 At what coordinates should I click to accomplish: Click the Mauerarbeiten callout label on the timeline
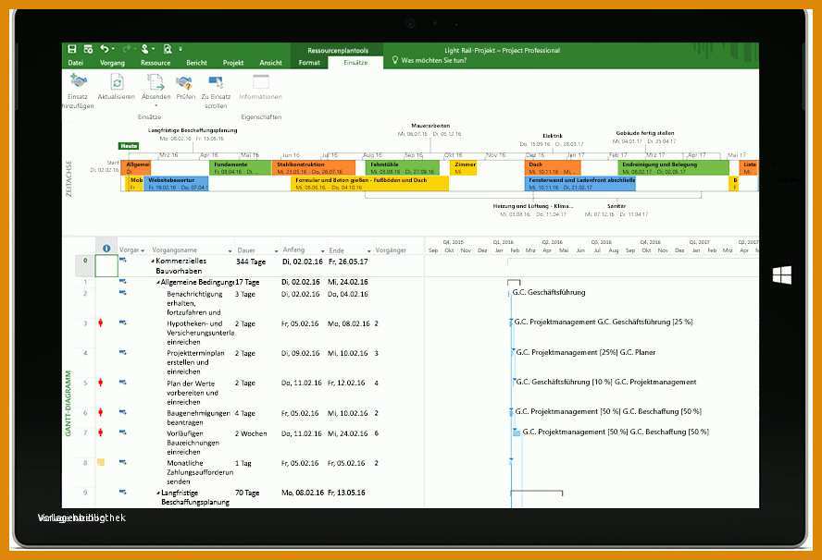430,126
